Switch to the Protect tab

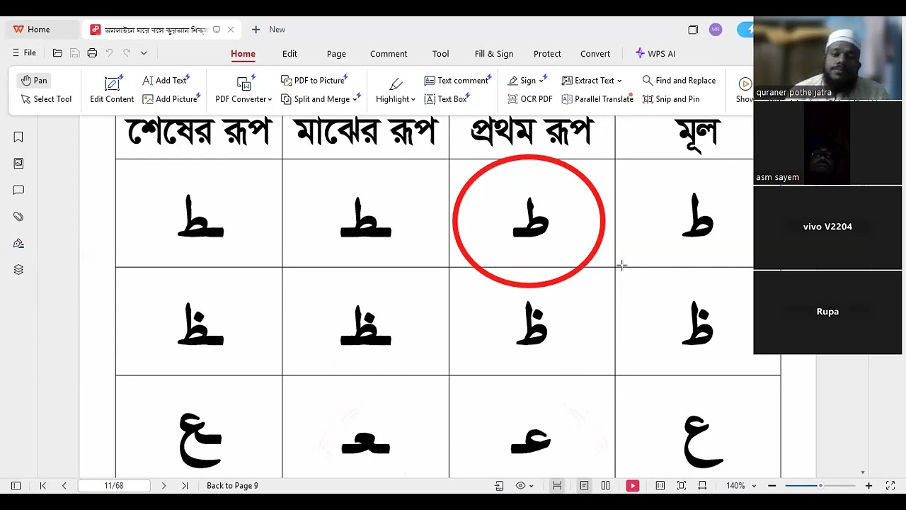[x=547, y=54]
